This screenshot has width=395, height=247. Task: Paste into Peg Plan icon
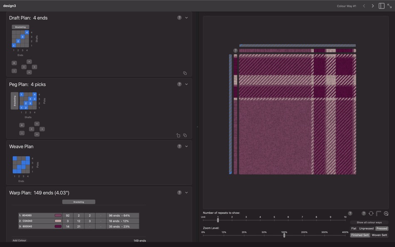[x=178, y=135]
